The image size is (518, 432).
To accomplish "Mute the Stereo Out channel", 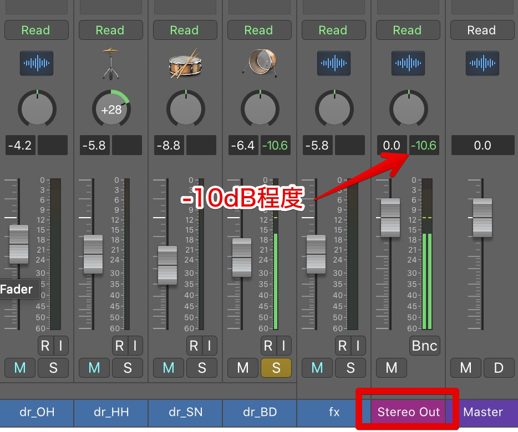I will pos(392,368).
